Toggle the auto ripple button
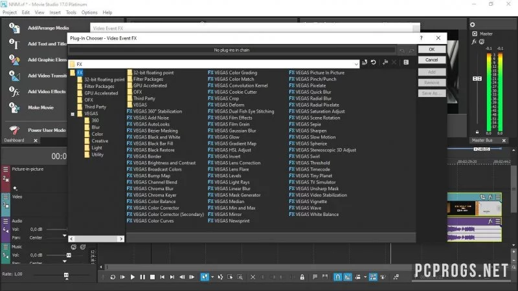 [x=358, y=277]
